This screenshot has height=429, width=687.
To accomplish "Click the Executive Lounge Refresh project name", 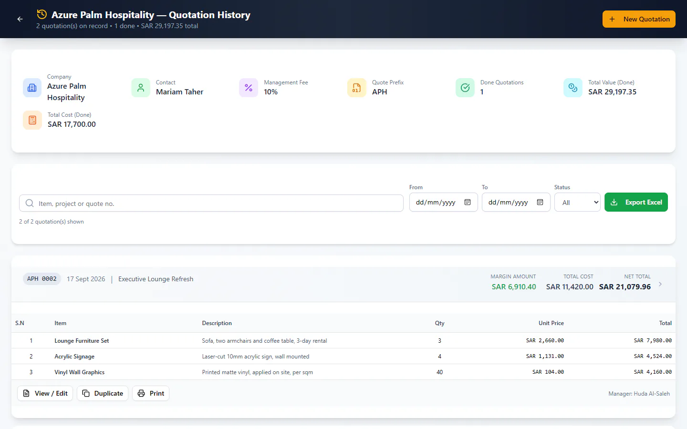I will point(156,279).
